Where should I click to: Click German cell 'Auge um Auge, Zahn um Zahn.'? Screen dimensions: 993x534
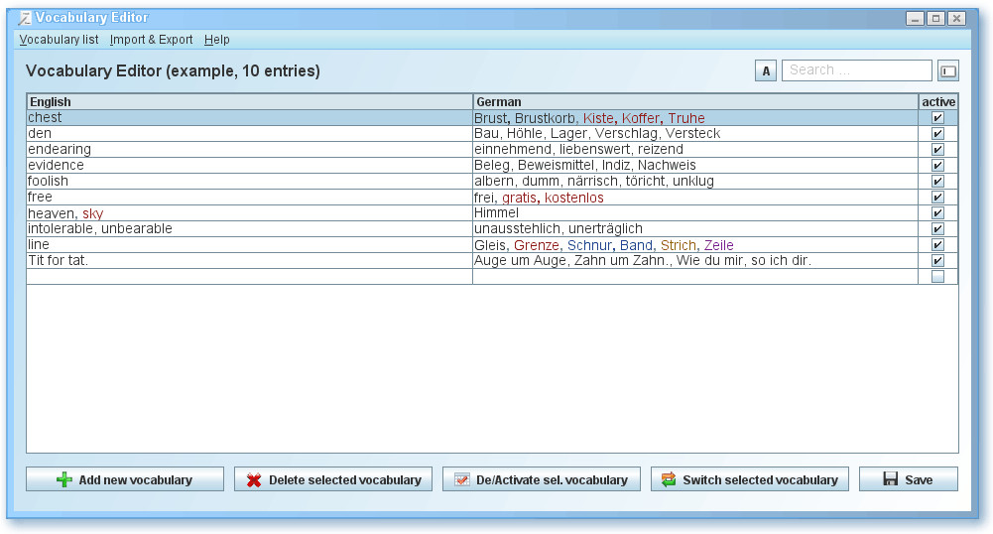(x=695, y=260)
